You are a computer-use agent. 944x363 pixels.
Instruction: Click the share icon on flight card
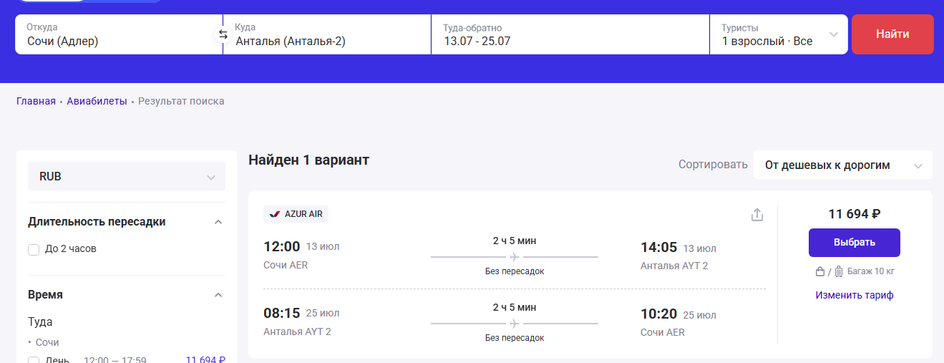click(x=757, y=215)
